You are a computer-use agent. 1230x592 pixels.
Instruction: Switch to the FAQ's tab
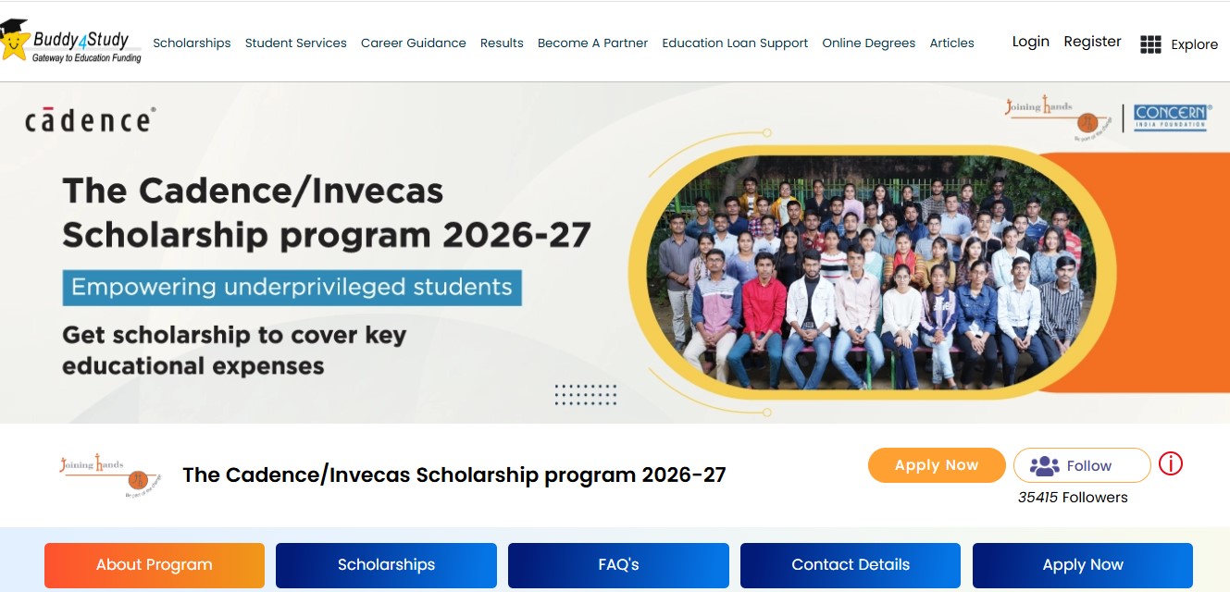[x=618, y=564]
